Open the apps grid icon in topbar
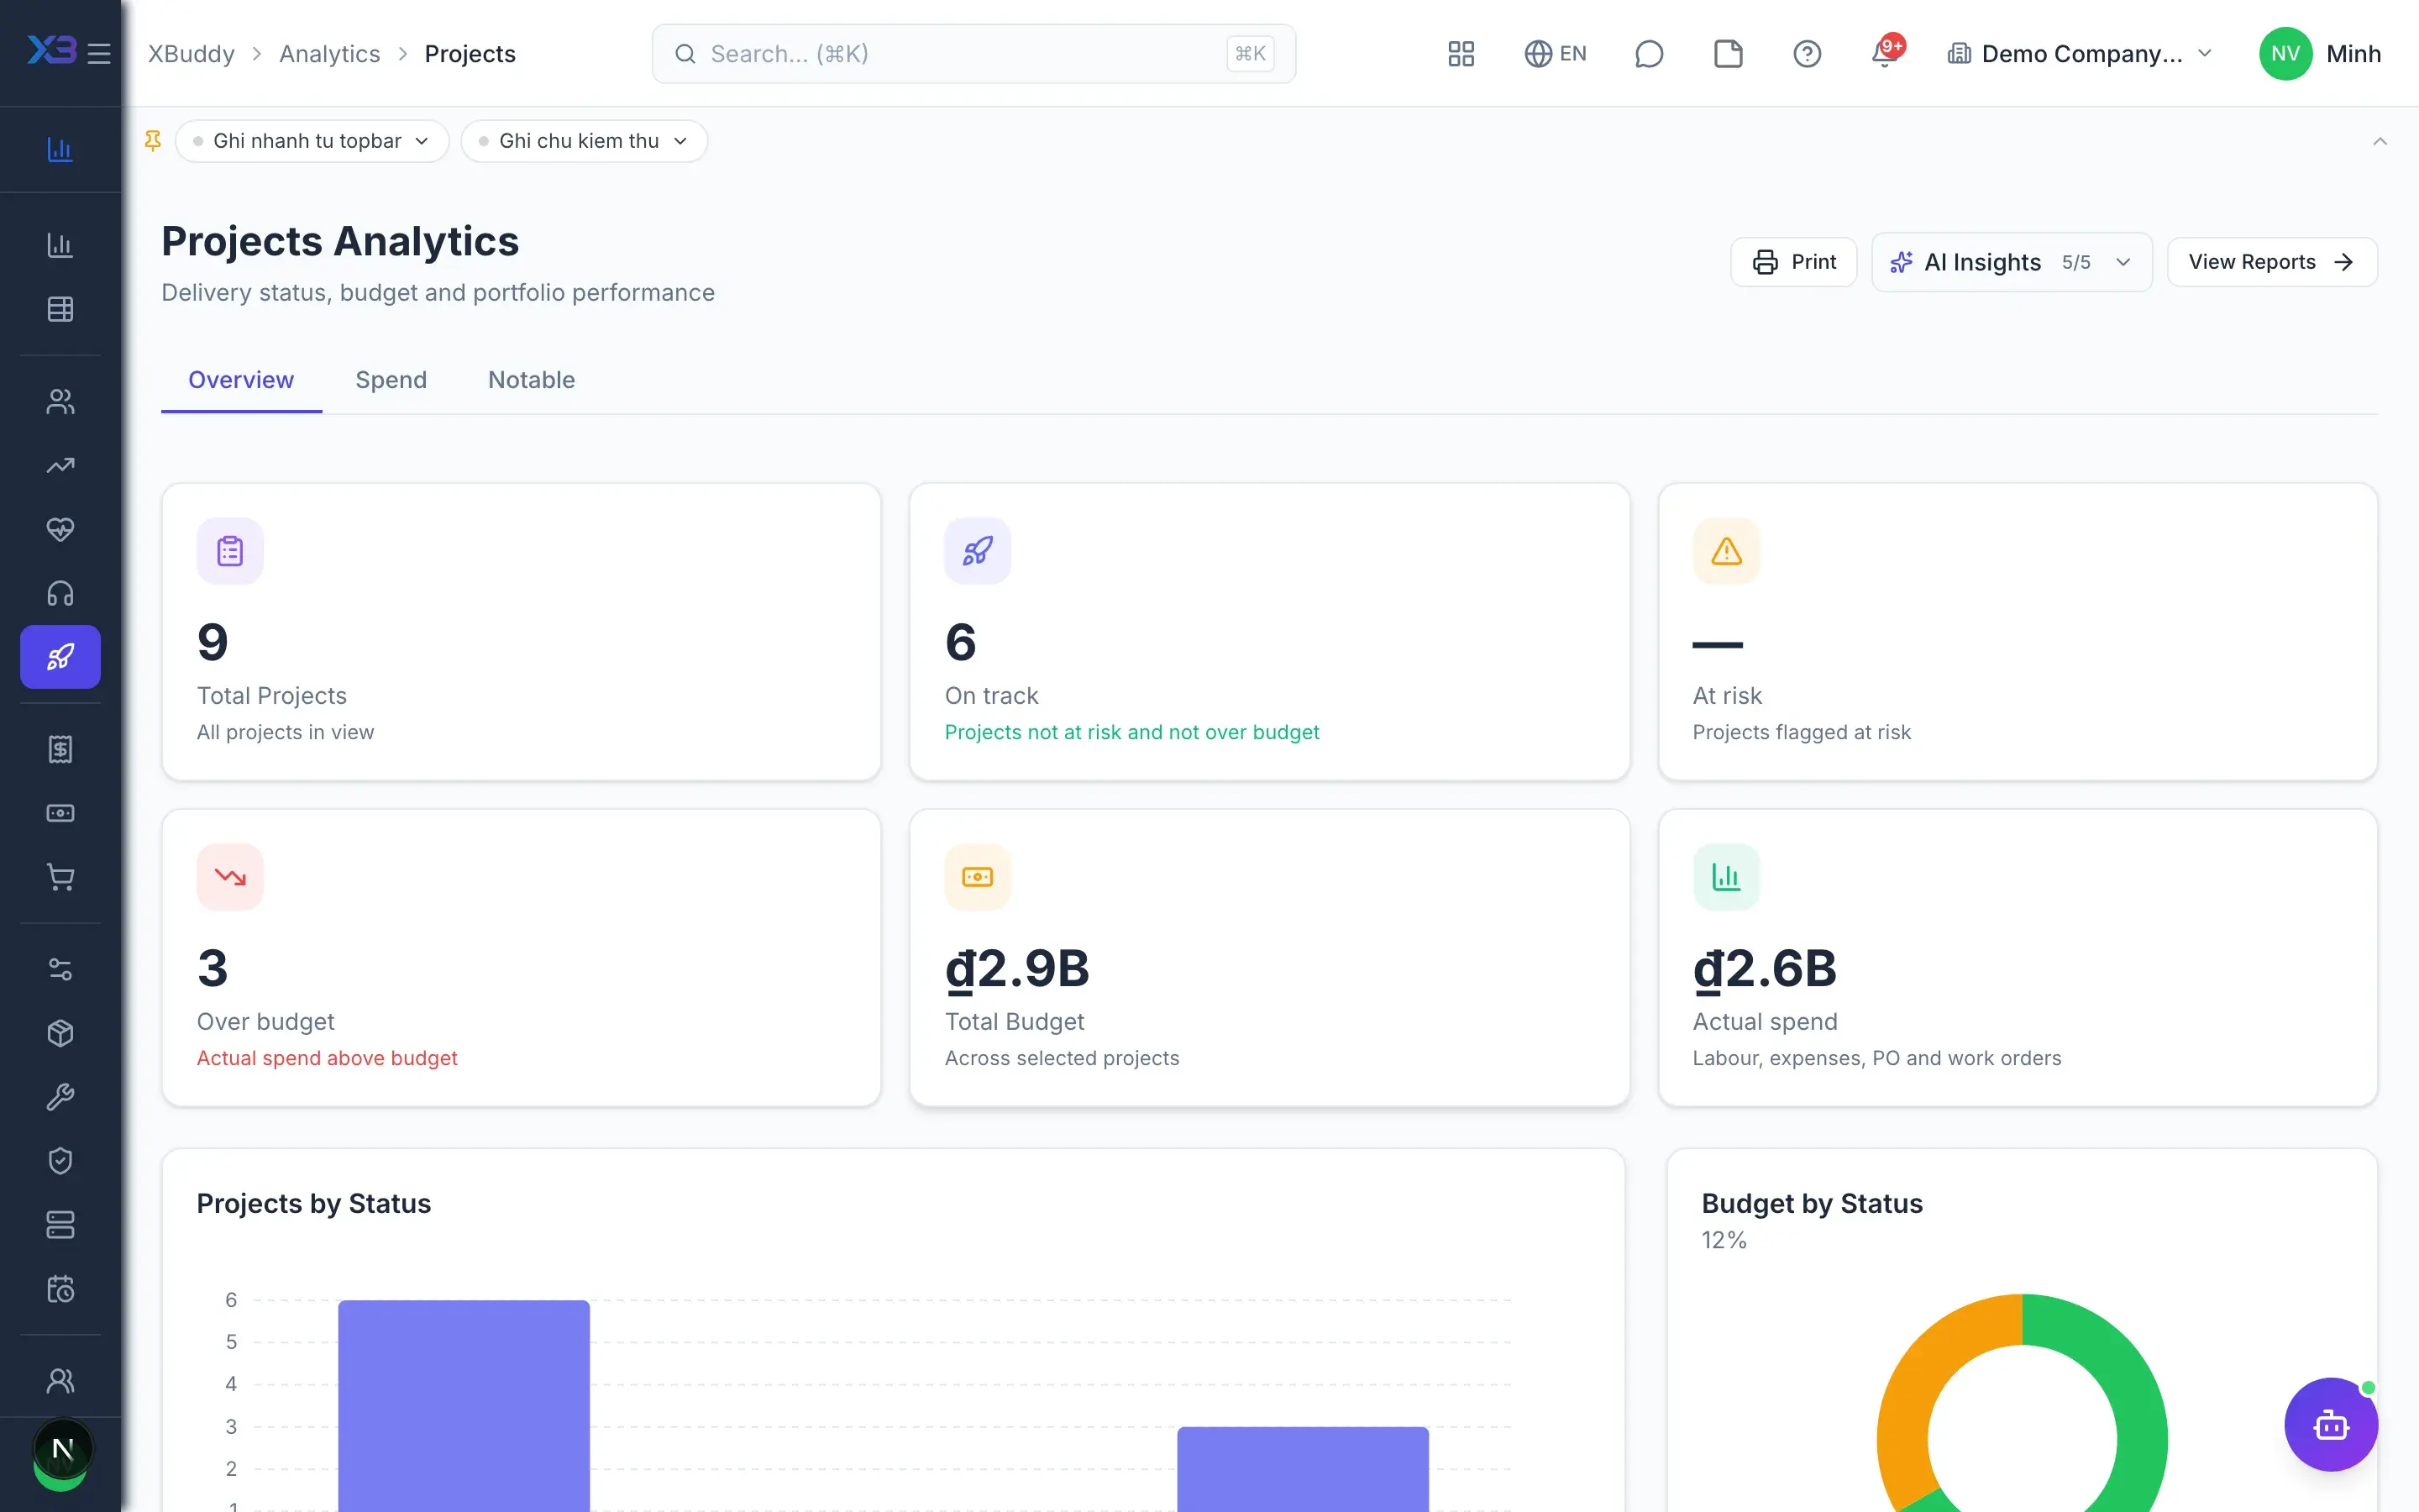Image resolution: width=2419 pixels, height=1512 pixels. pyautogui.click(x=1461, y=54)
